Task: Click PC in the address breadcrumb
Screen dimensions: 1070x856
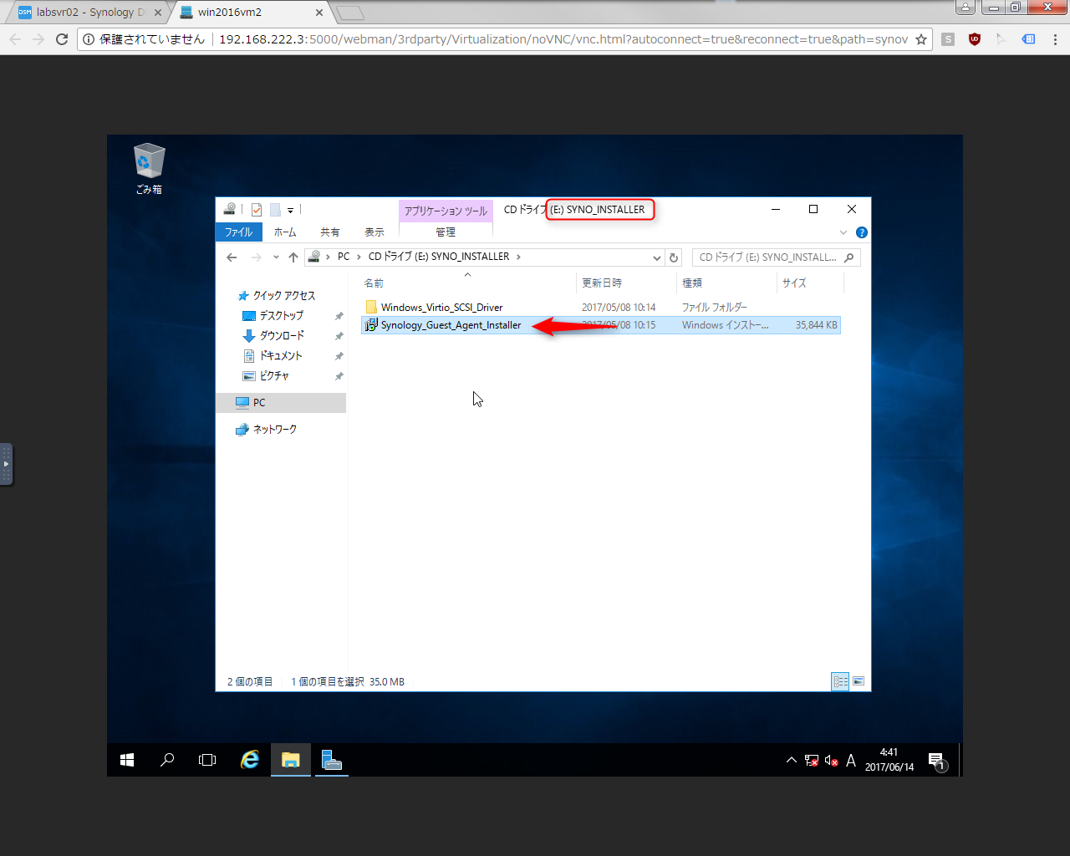Action: 344,257
